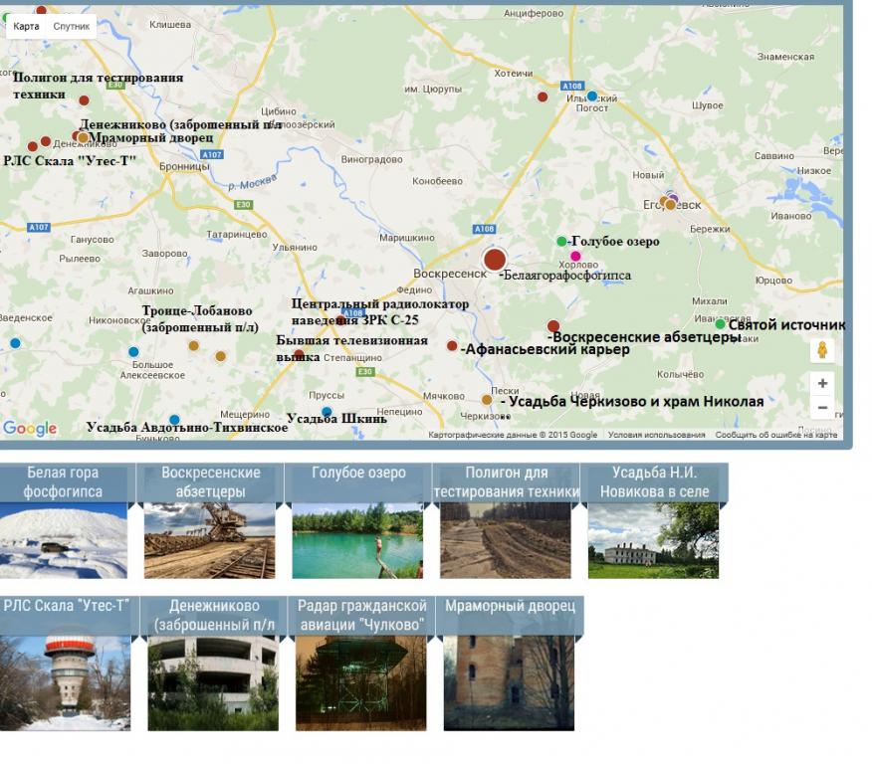872x764 pixels.
Task: Click the Конобеево label on map
Action: coord(437,181)
